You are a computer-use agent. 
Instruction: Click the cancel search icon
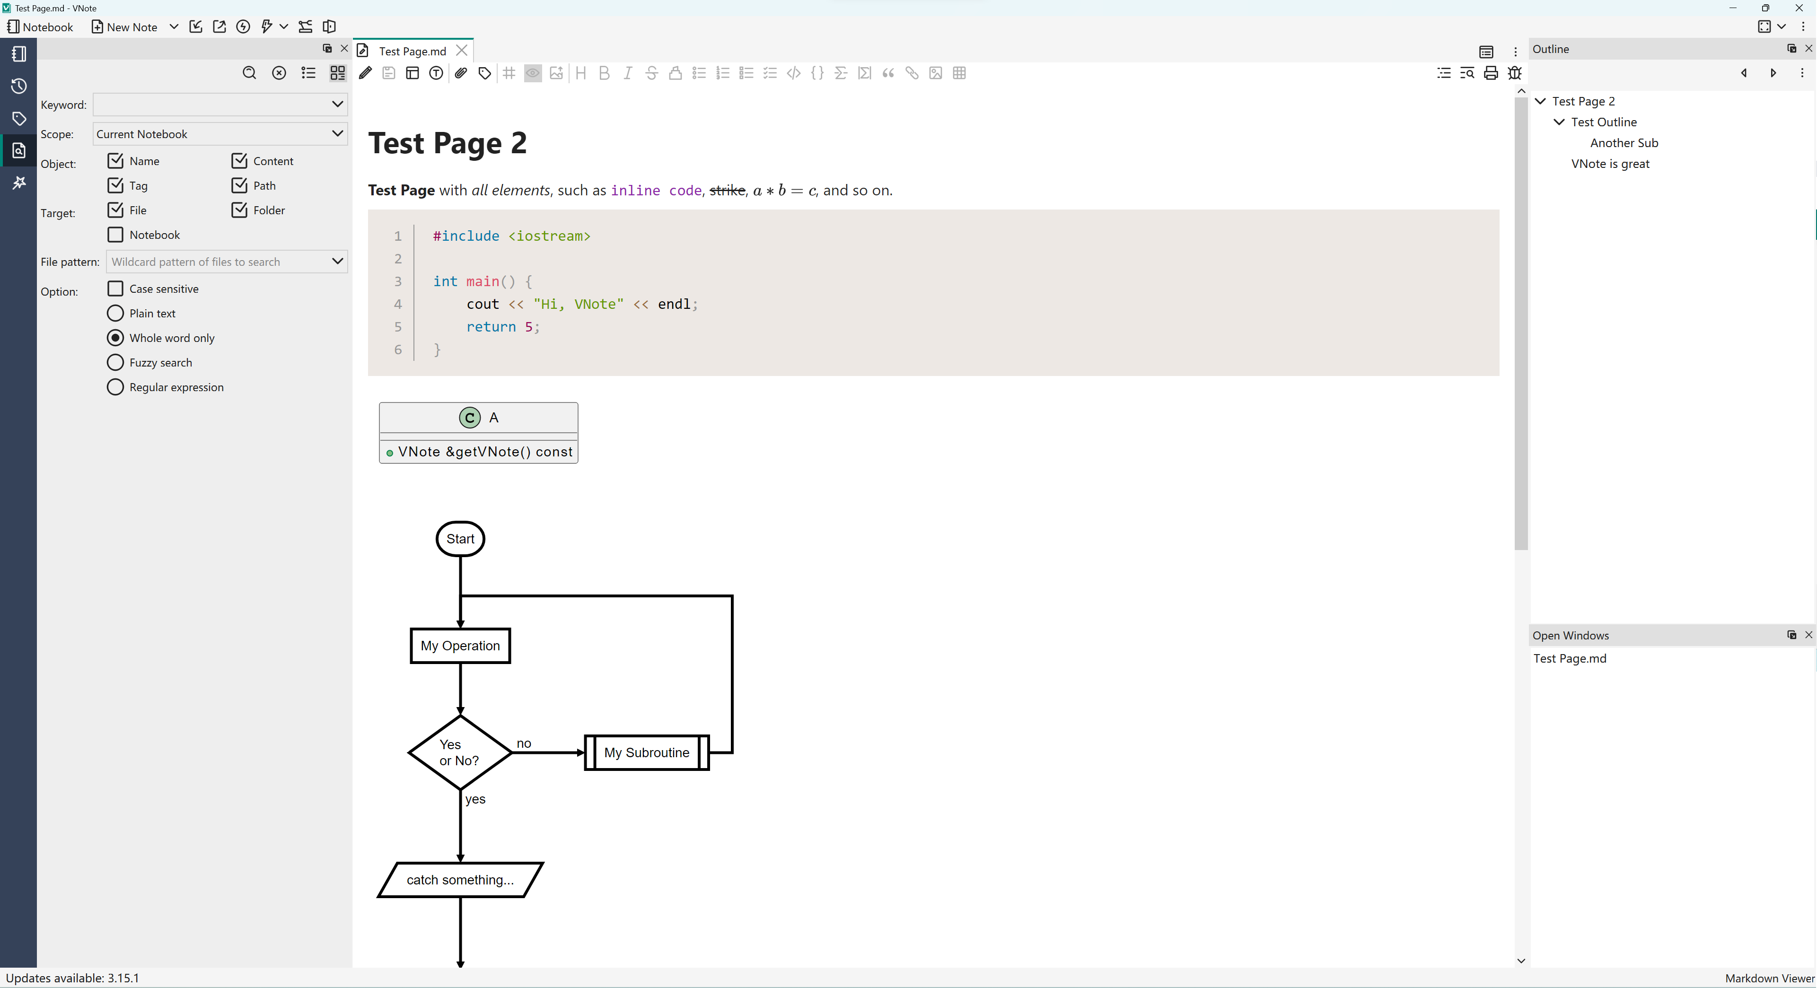pos(279,73)
